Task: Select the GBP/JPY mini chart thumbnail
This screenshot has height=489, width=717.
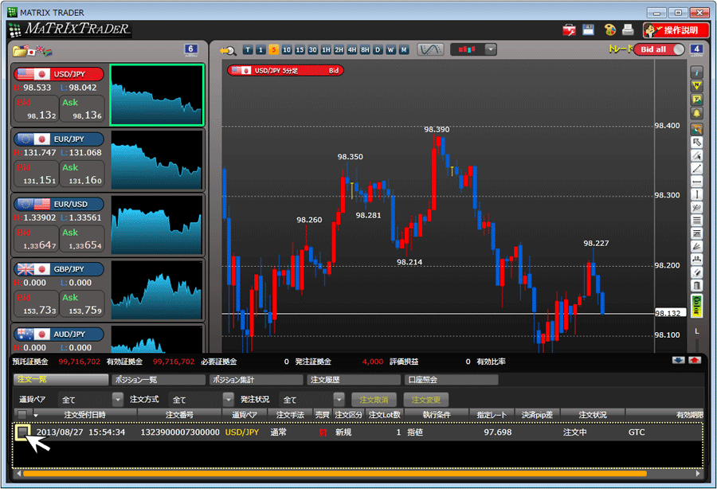Action: 156,289
